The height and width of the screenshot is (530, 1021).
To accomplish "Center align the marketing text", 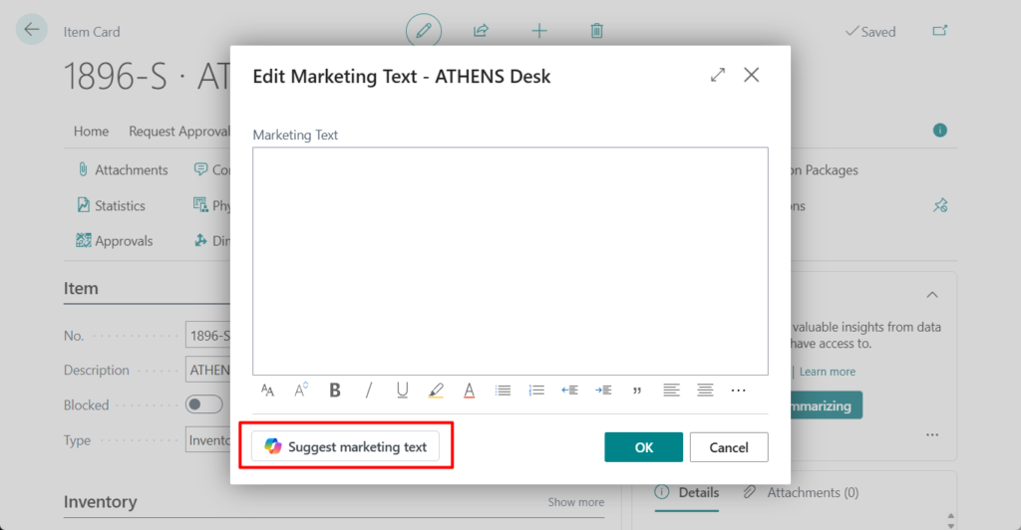I will pyautogui.click(x=705, y=391).
